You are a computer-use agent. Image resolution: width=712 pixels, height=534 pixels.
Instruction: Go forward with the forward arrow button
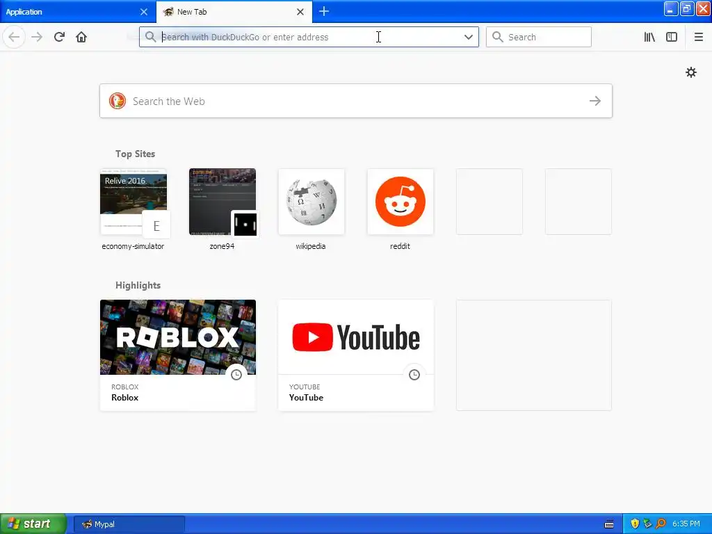37,37
